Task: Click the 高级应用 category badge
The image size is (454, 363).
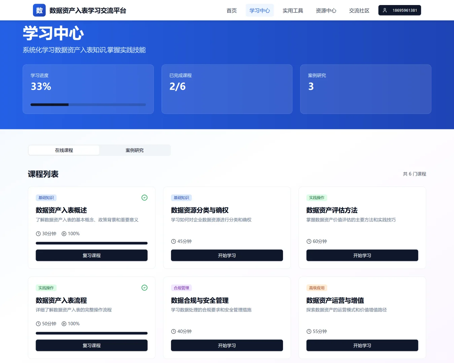Action: pos(316,288)
